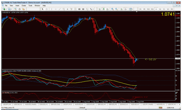Viewport: 182px width, 110px height.
Task: Click the Default profile status bar field
Action: coord(82,108)
